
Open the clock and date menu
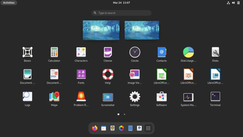(x=122, y=3)
